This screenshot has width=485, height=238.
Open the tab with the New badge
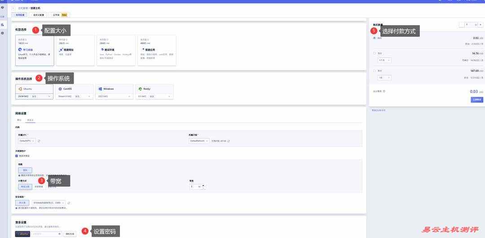point(59,15)
